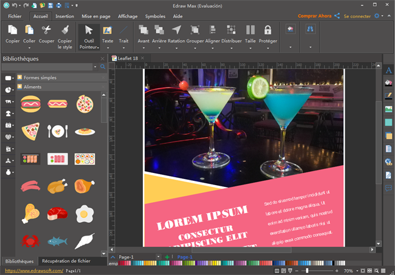
Task: Select the hamburger food shape
Action: tap(30, 104)
